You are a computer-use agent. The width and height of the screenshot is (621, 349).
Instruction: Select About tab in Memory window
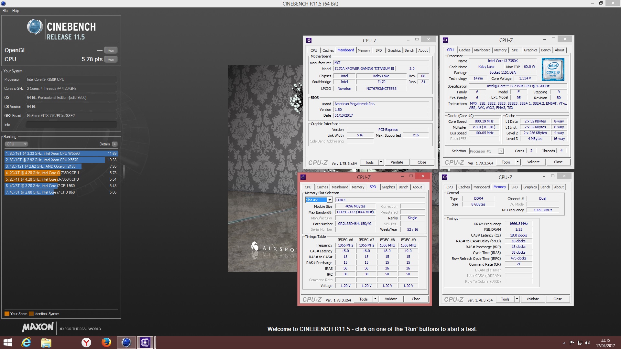point(559,187)
